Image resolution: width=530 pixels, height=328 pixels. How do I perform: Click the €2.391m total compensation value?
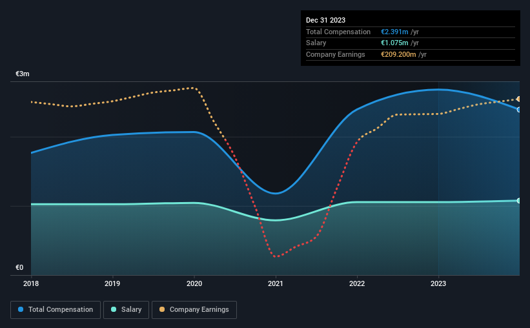point(394,32)
